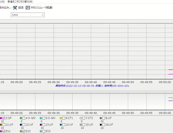Disable the EV2 event checkbox
Image resolution: width=173 pixels, height=134 pixels.
click(24, 131)
